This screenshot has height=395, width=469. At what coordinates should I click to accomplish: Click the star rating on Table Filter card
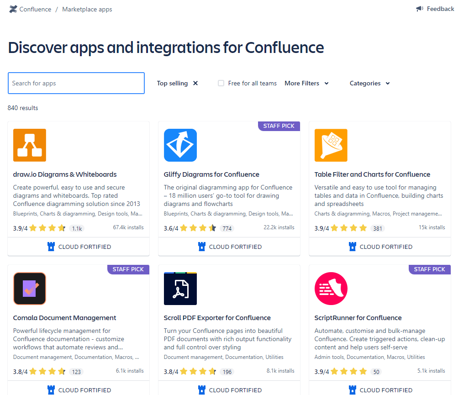click(x=349, y=228)
